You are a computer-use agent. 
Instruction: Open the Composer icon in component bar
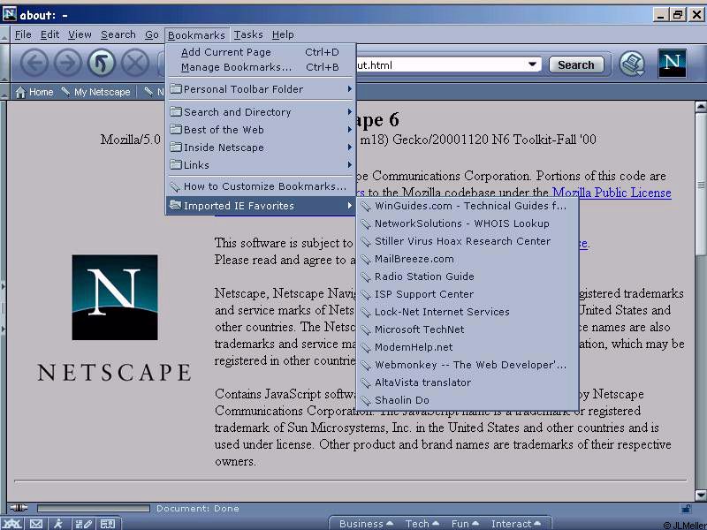click(84, 524)
